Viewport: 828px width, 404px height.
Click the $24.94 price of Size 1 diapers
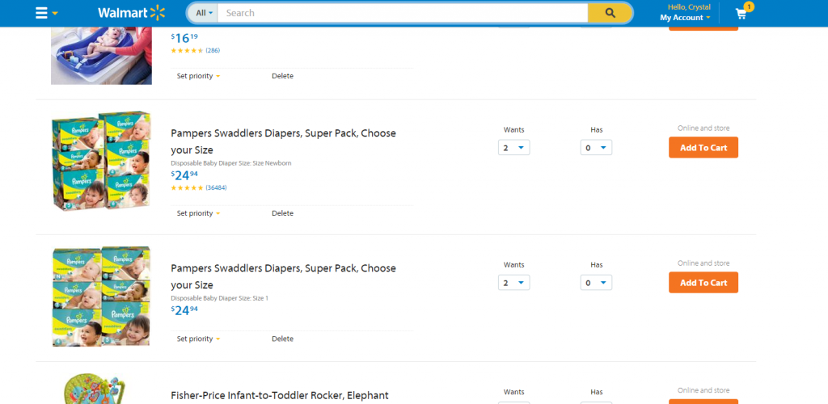(x=184, y=310)
